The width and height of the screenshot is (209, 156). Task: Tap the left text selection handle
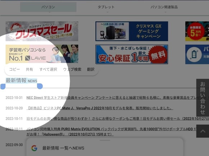pyautogui.click(x=3, y=86)
